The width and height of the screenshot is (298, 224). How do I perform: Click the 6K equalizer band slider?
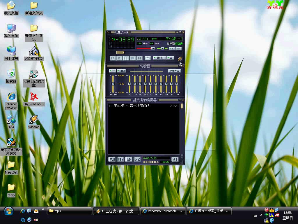(161, 84)
